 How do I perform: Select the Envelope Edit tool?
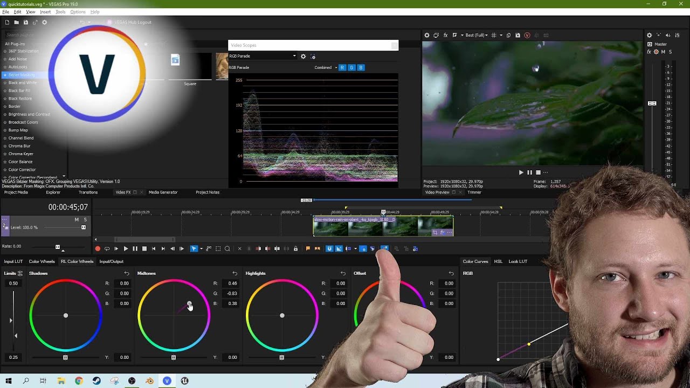(x=209, y=248)
